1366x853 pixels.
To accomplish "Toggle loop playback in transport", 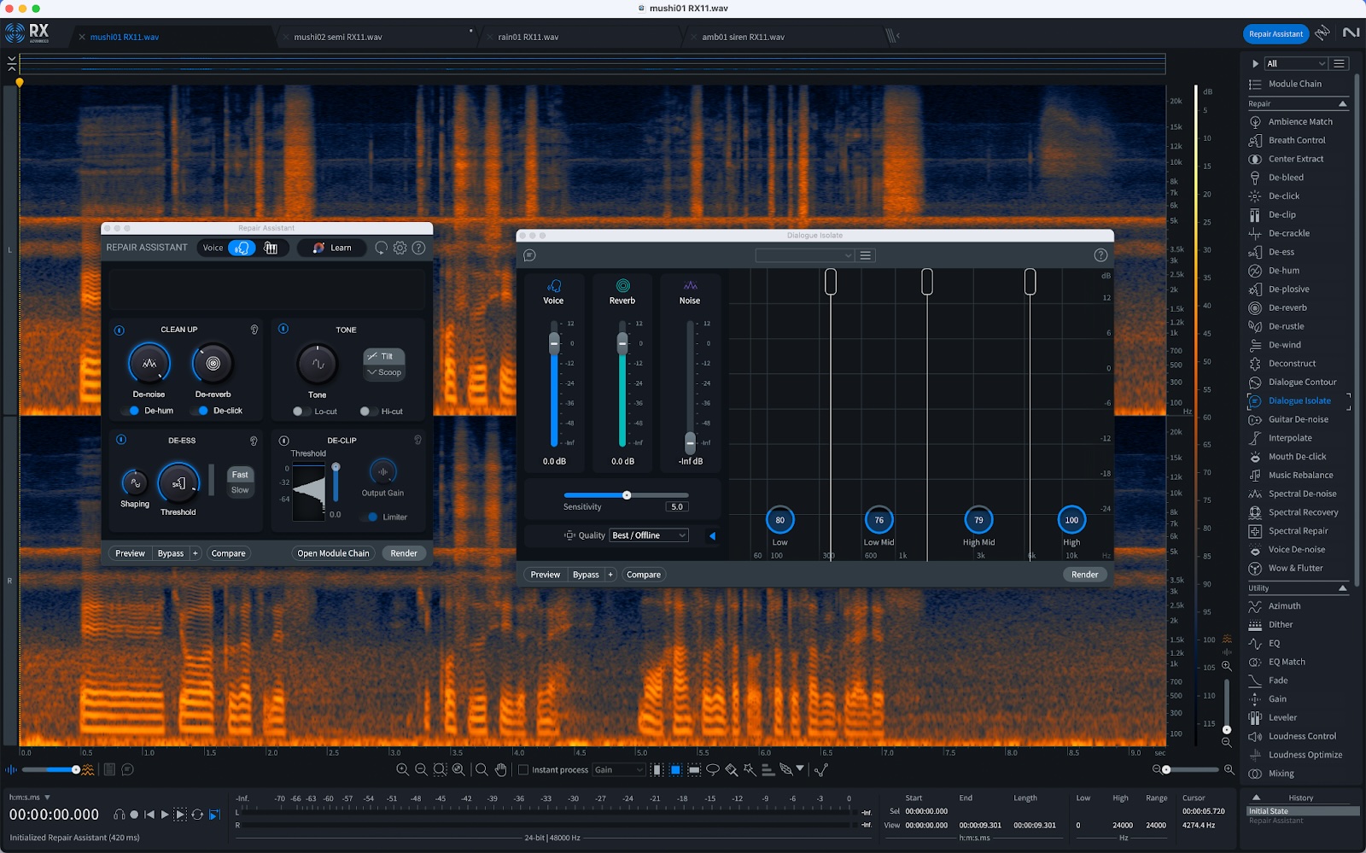I will pos(197,815).
